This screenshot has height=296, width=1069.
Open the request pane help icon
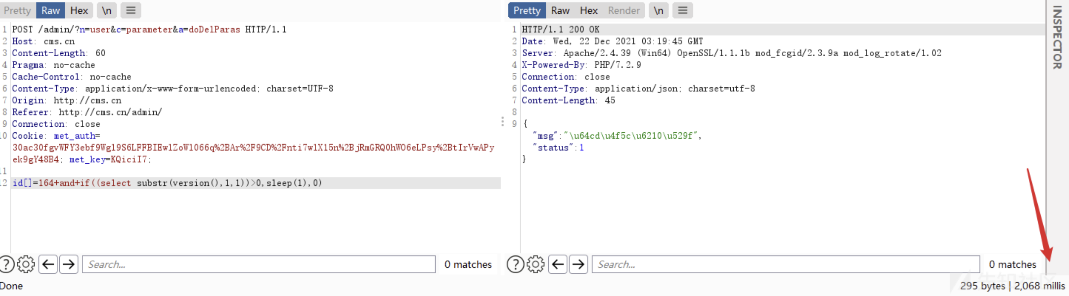pos(6,264)
